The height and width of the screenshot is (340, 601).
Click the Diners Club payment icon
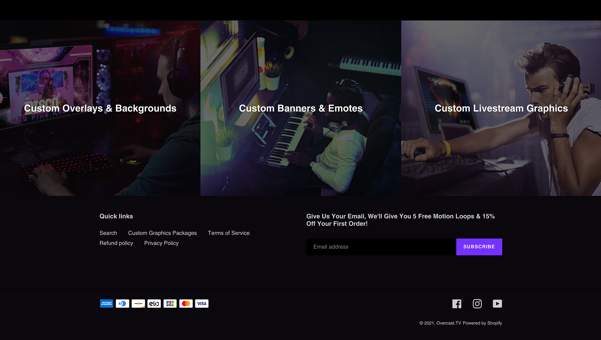[x=122, y=303]
